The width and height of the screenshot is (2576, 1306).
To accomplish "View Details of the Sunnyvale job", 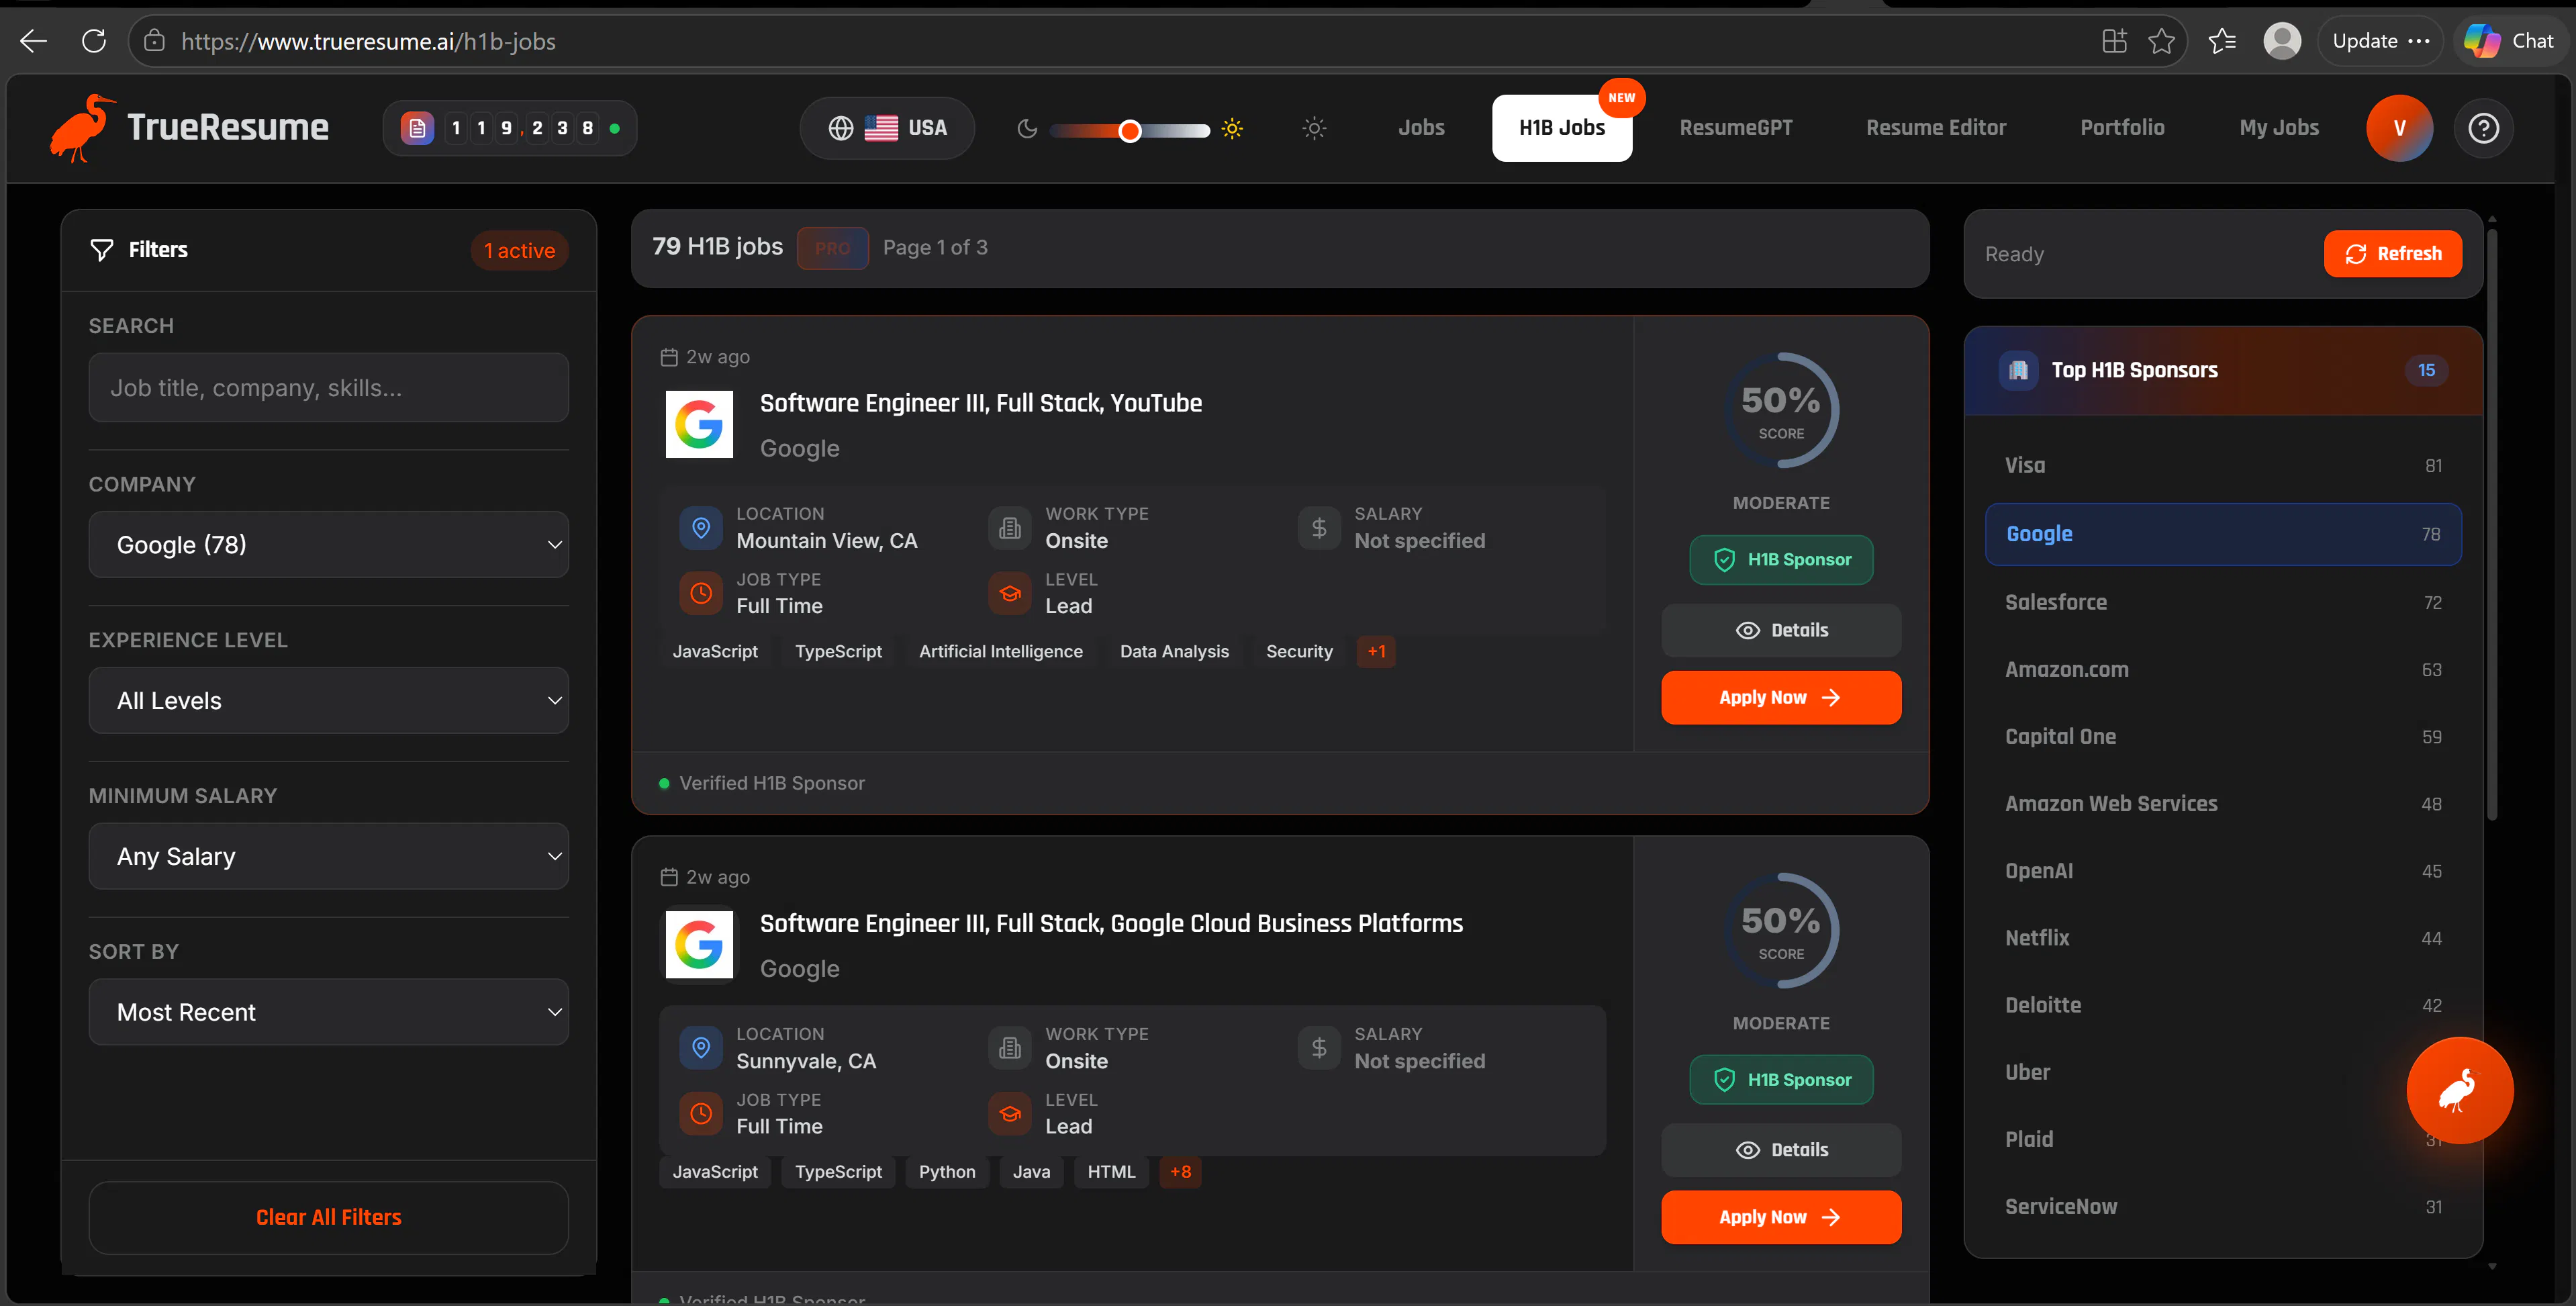I will click(1781, 1151).
